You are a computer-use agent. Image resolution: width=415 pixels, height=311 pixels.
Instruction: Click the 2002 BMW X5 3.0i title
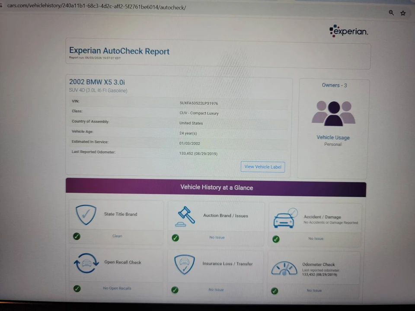tap(97, 82)
